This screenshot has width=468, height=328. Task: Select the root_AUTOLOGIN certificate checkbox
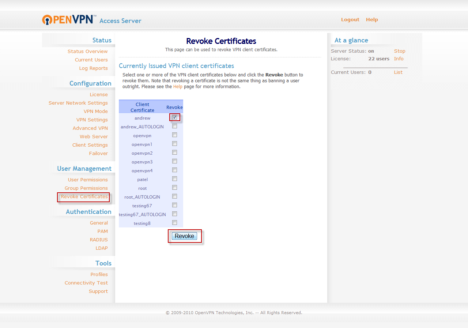click(x=174, y=196)
